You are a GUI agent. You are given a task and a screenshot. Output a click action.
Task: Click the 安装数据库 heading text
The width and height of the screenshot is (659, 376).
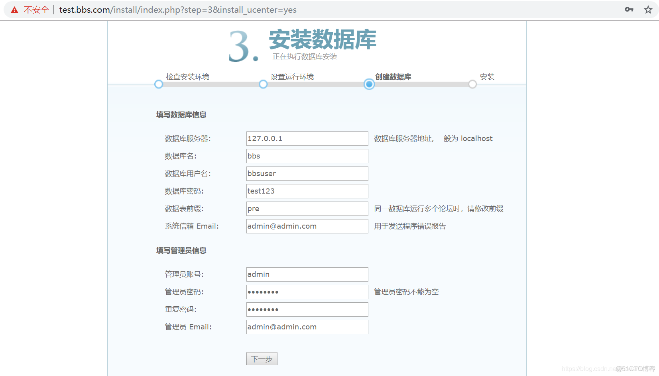323,39
